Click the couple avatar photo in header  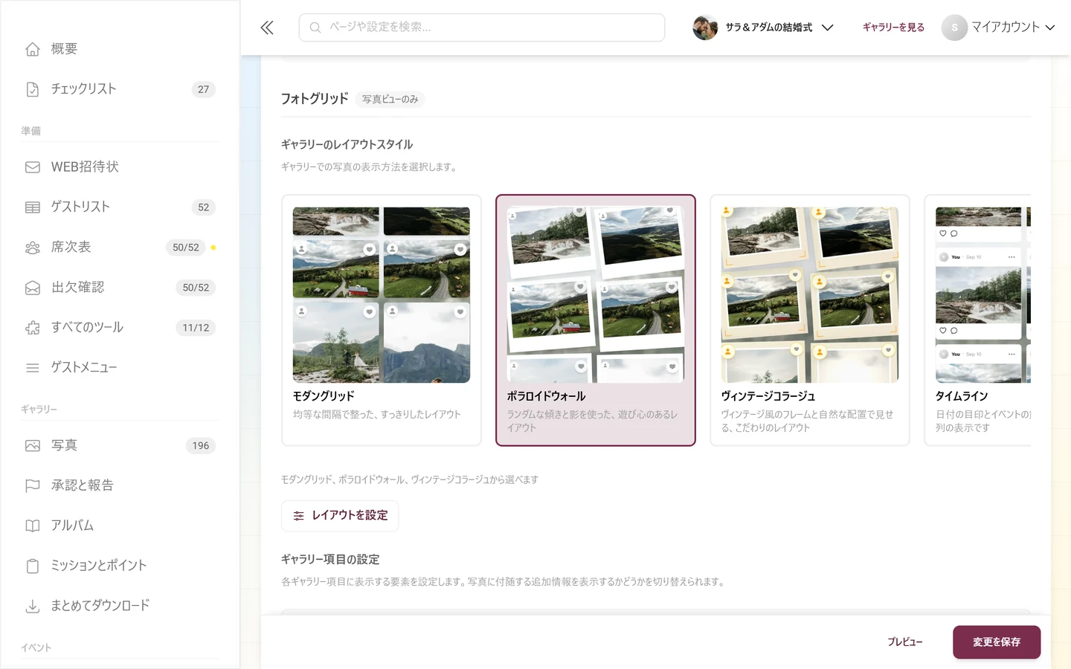click(705, 28)
